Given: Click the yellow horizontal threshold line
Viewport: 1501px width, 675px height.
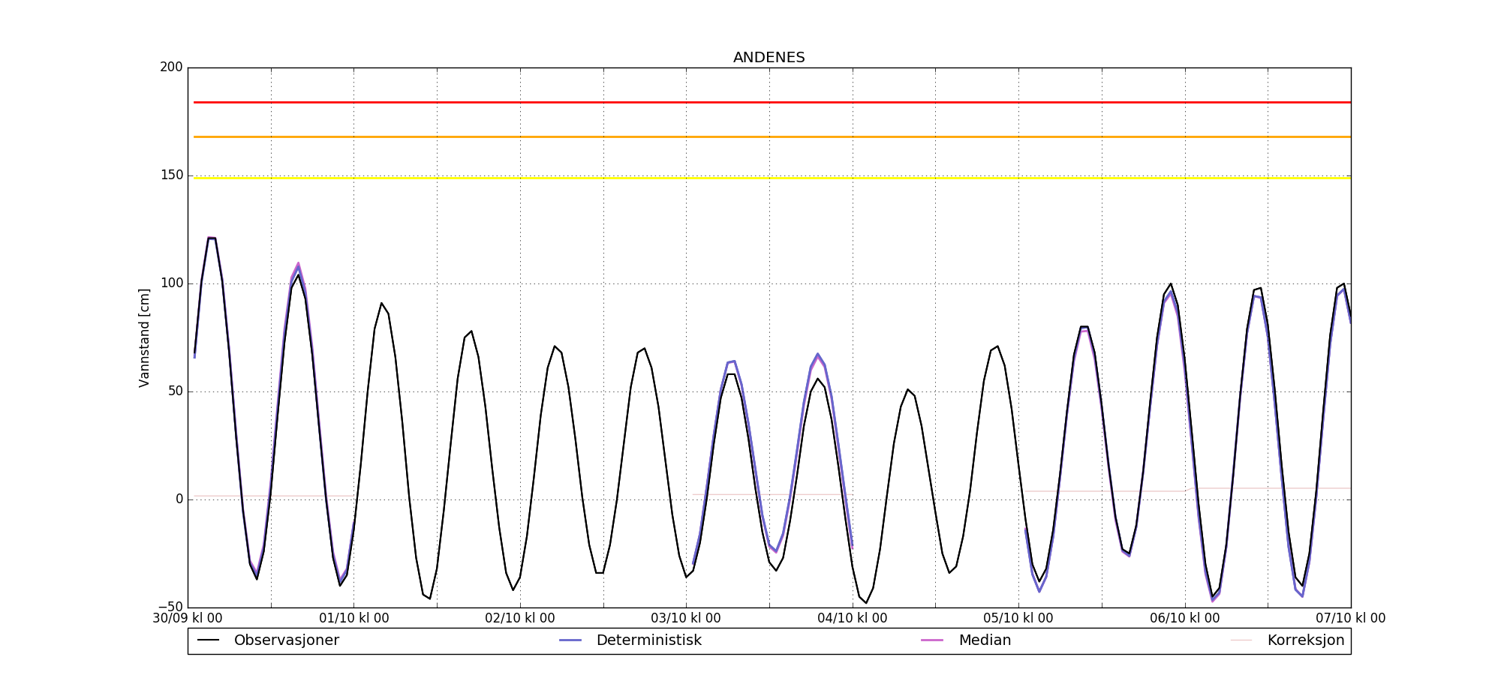Looking at the screenshot, I should point(769,178).
